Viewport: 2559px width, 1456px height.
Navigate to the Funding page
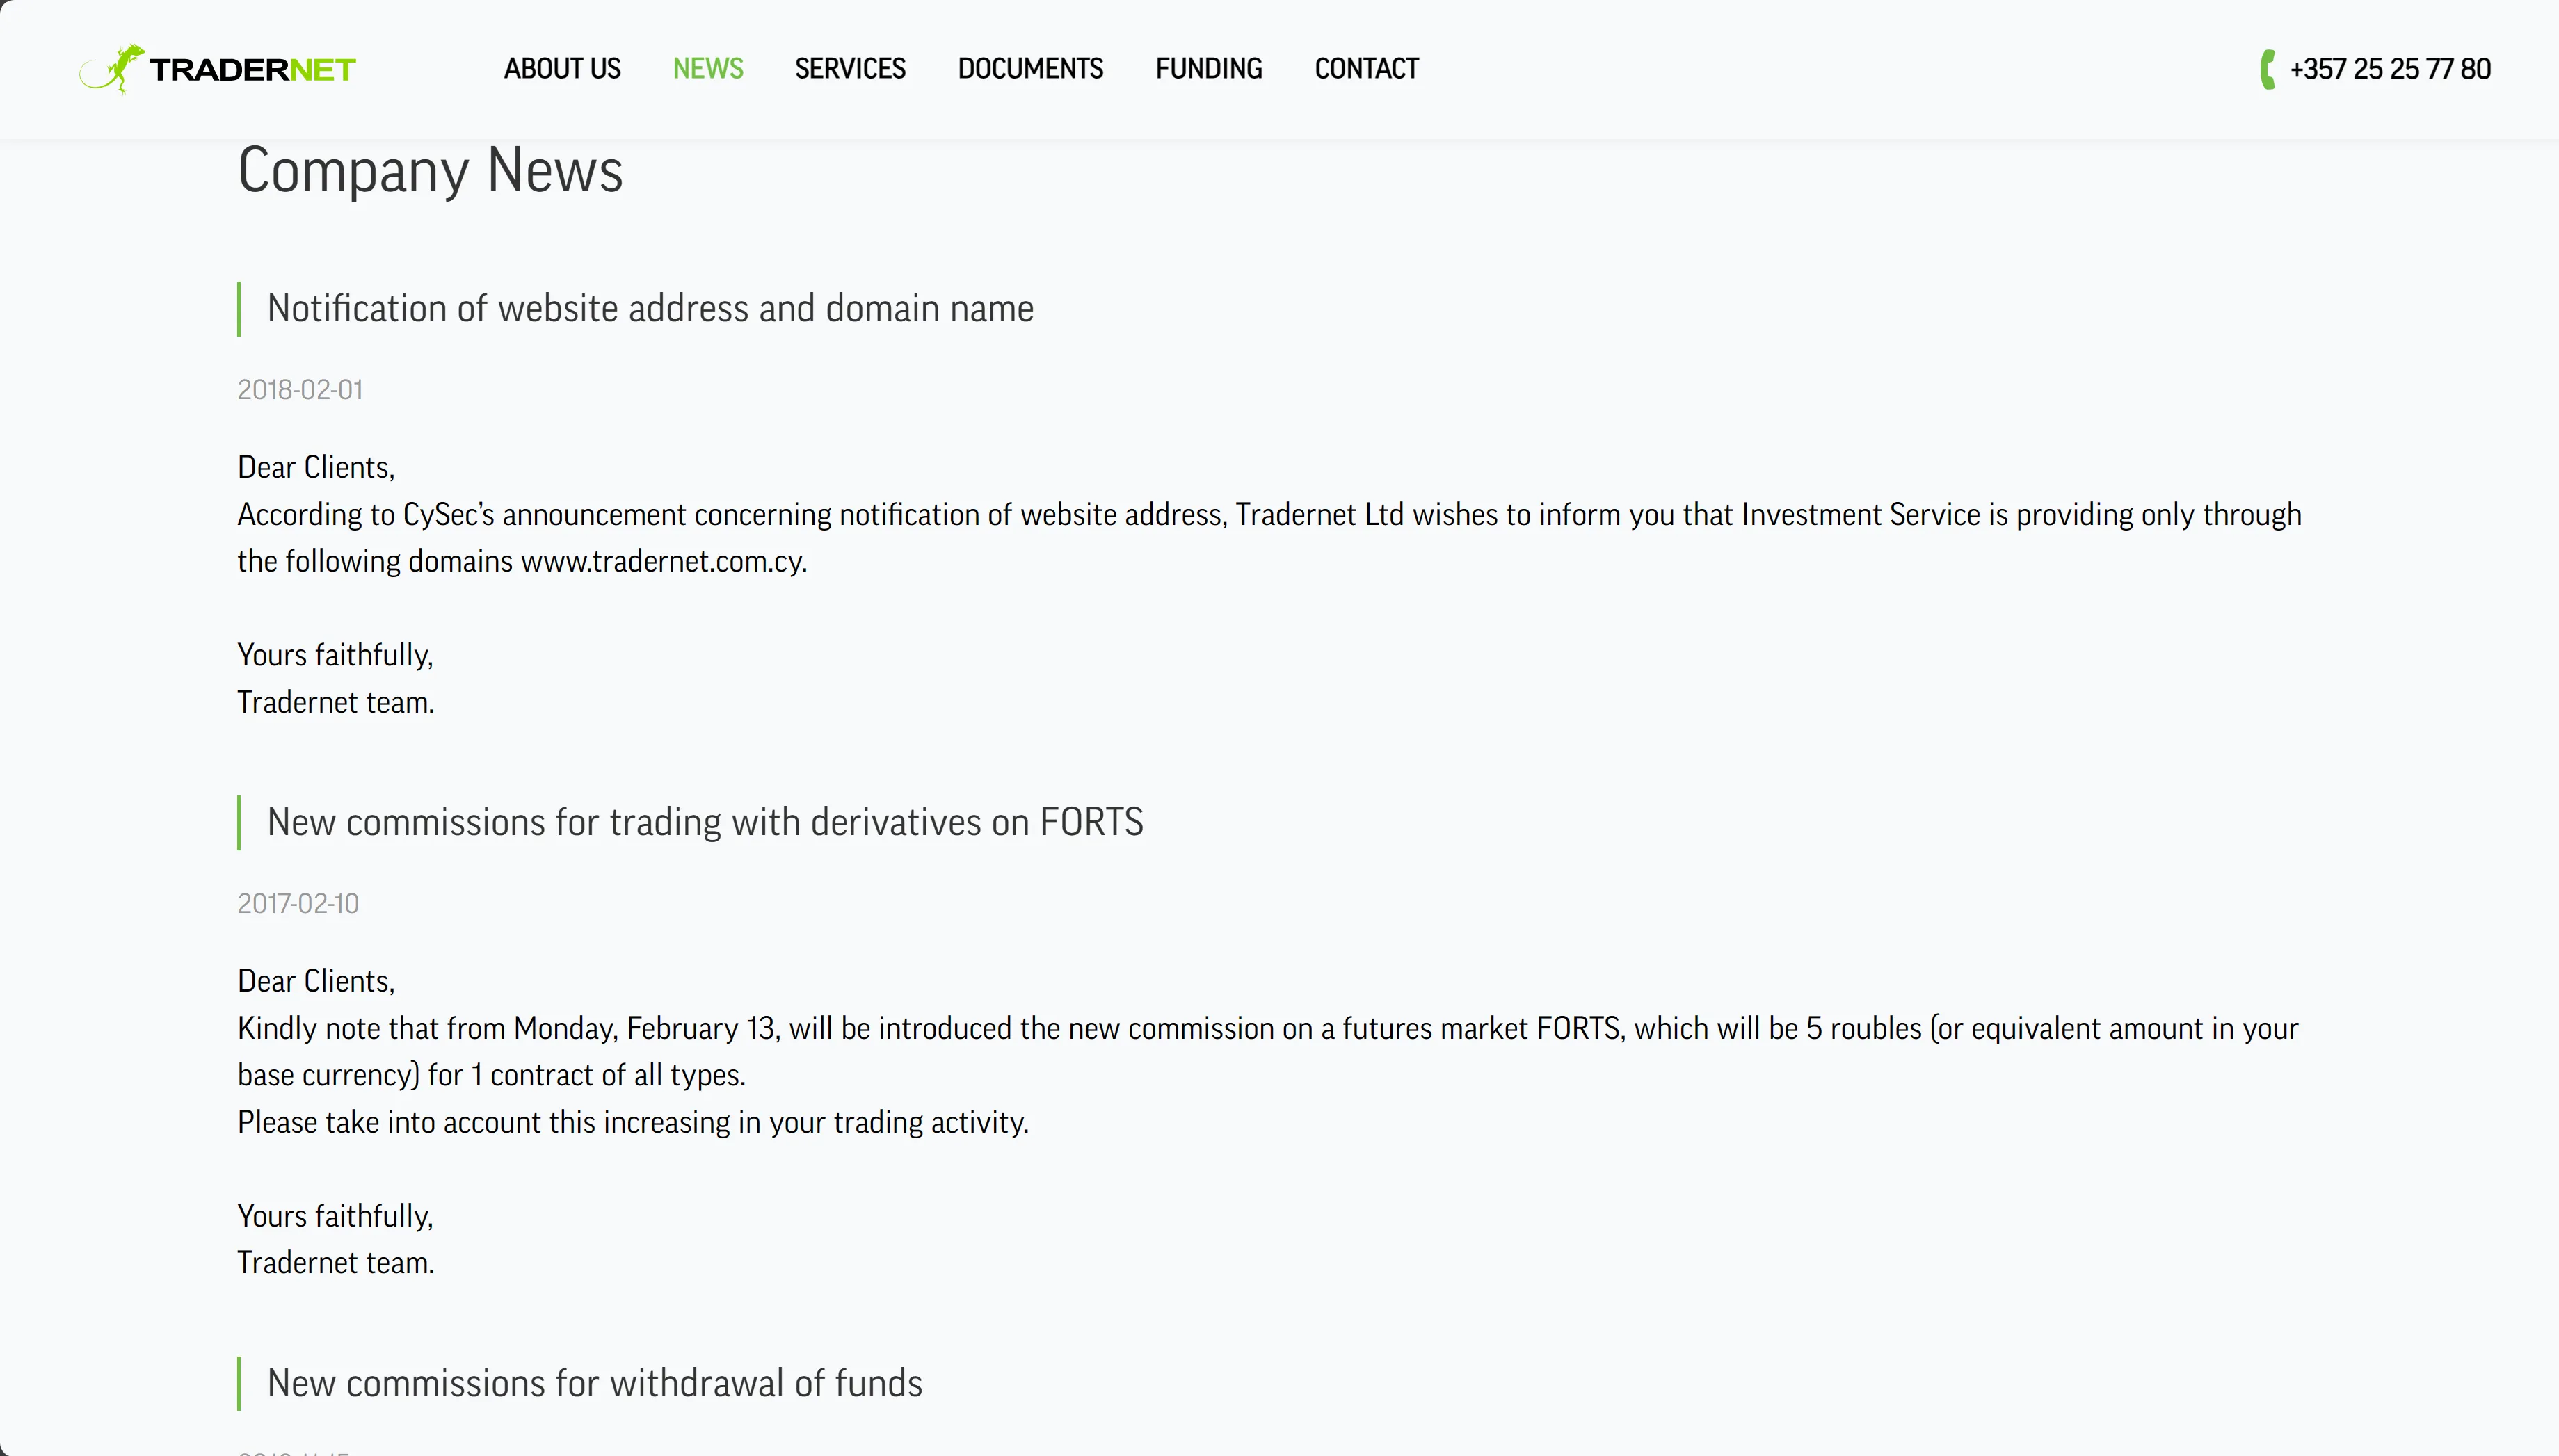[x=1208, y=69]
